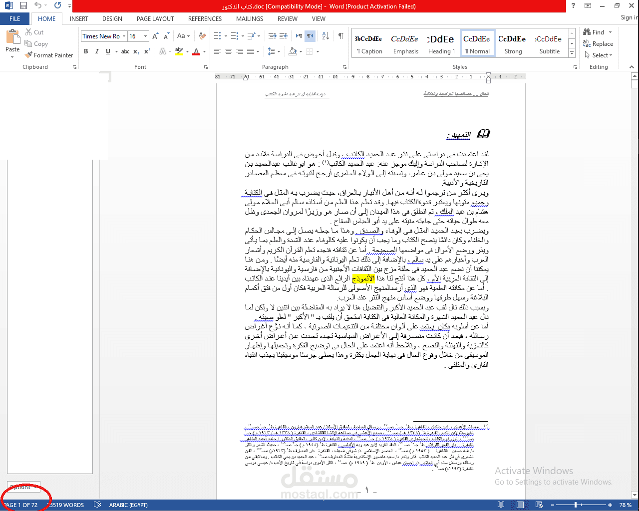Decrease paragraph indent
639x511 pixels.
coord(272,36)
